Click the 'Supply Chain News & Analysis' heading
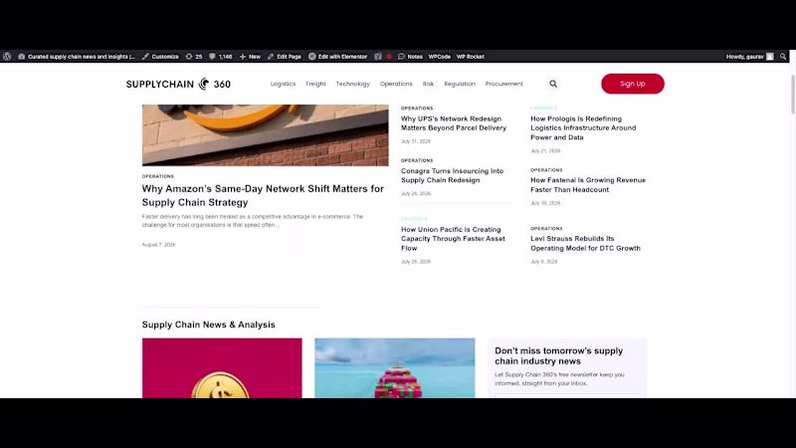 208,325
